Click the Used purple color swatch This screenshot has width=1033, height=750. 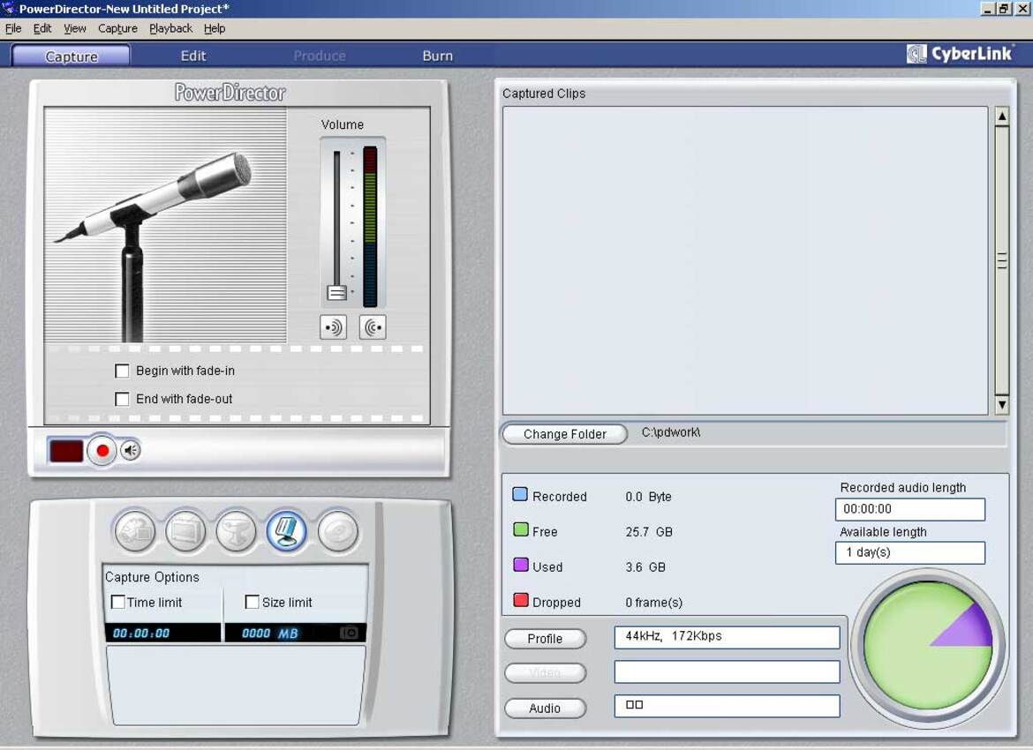520,565
